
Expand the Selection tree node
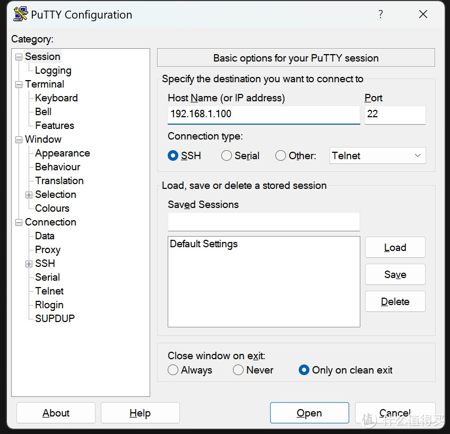pyautogui.click(x=29, y=195)
